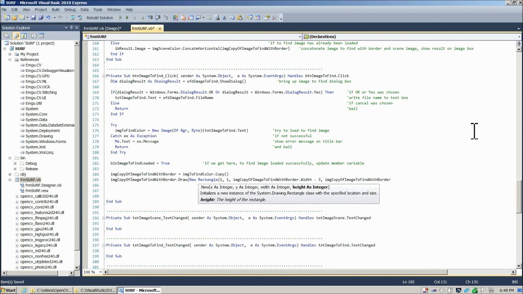Image resolution: width=523 pixels, height=294 pixels.
Task: Collapse the btnImageToFind_Click Sub code region
Action: coord(104,76)
